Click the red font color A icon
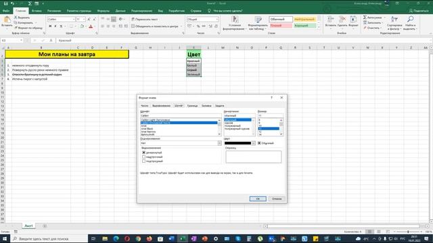Viewport: 433px width, 243px height. pos(91,26)
